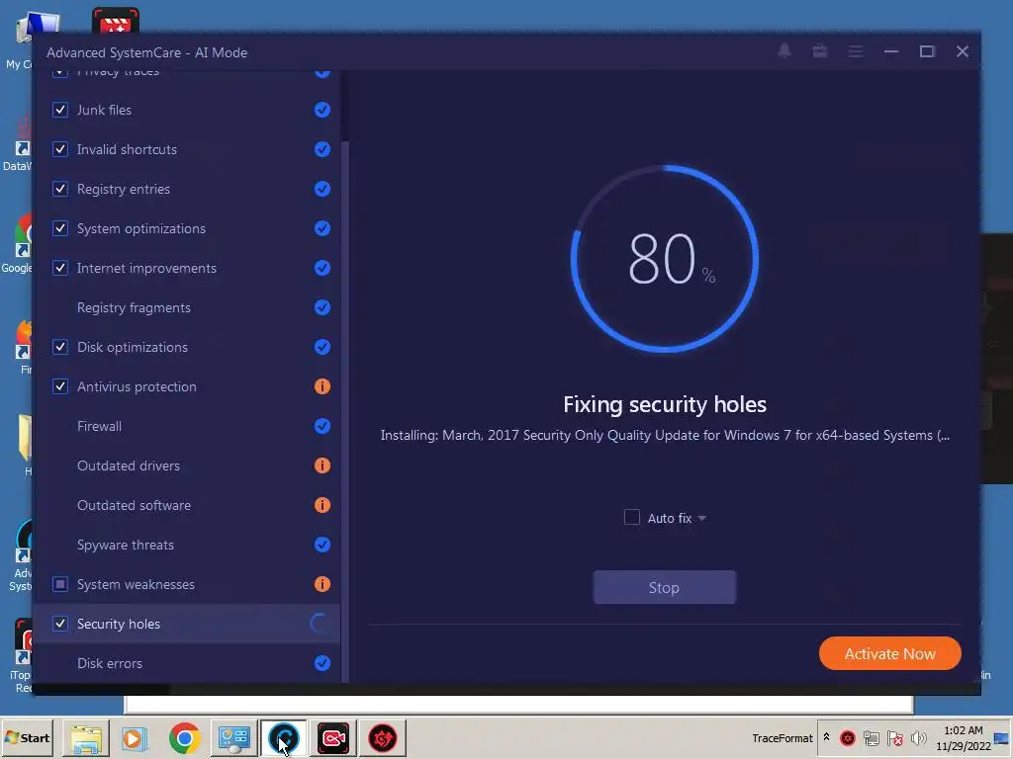The image size is (1013, 759).
Task: Uncheck the Invalid shortcuts checkbox
Action: [60, 149]
